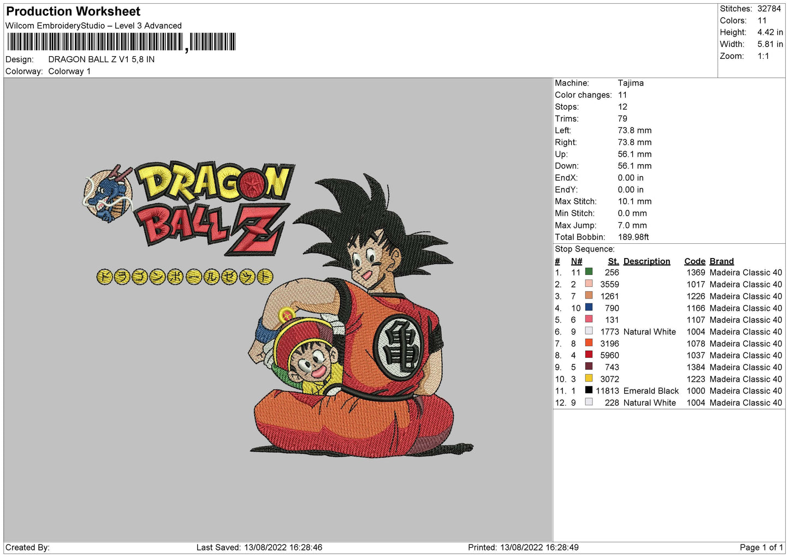
Task: Click the Production Worksheet title
Action: [x=73, y=11]
